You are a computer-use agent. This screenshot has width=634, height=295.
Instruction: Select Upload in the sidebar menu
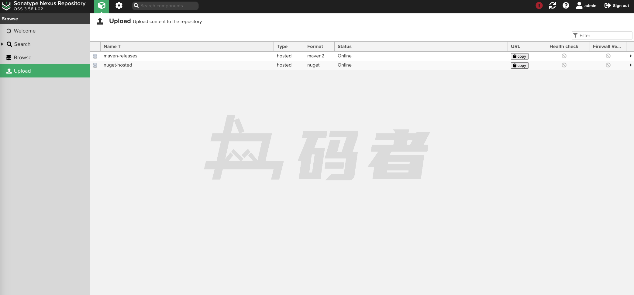pos(22,71)
